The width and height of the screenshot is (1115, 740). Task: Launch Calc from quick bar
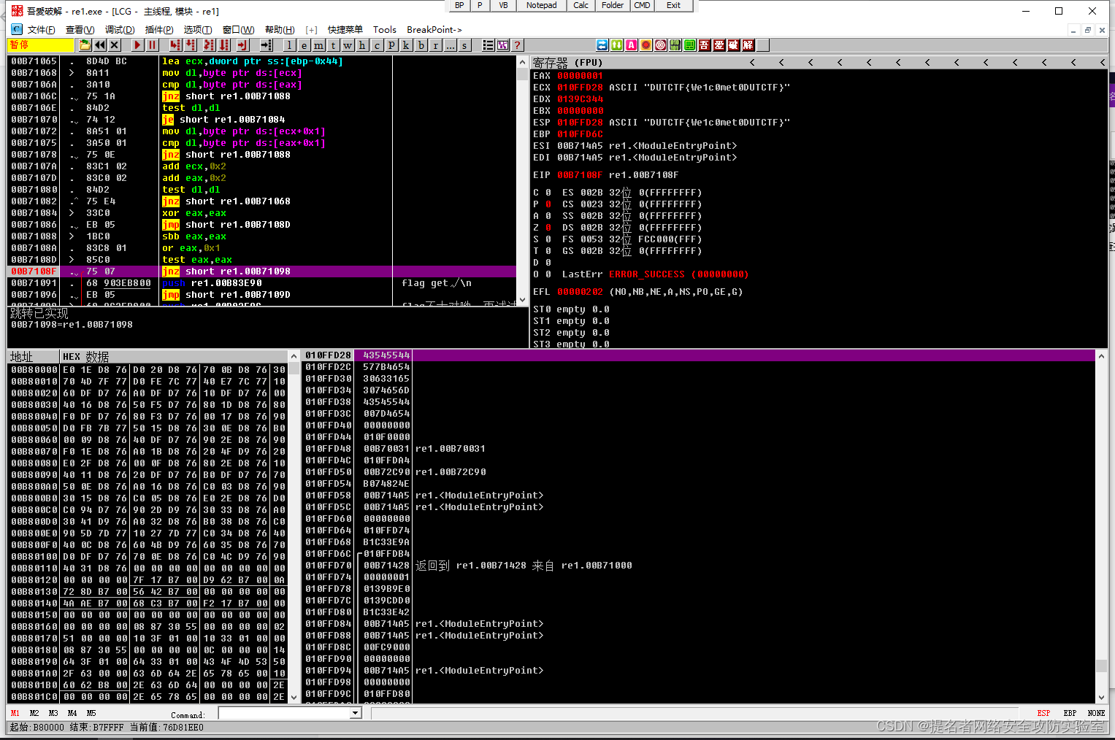(581, 5)
